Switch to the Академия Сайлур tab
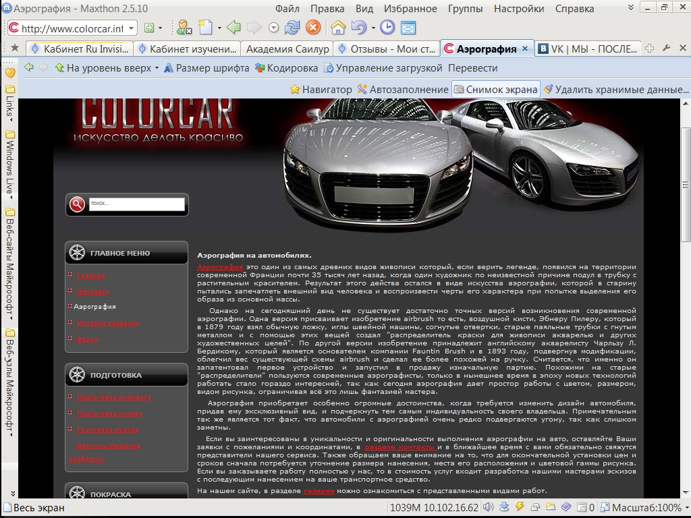Image resolution: width=691 pixels, height=518 pixels. pyautogui.click(x=287, y=49)
